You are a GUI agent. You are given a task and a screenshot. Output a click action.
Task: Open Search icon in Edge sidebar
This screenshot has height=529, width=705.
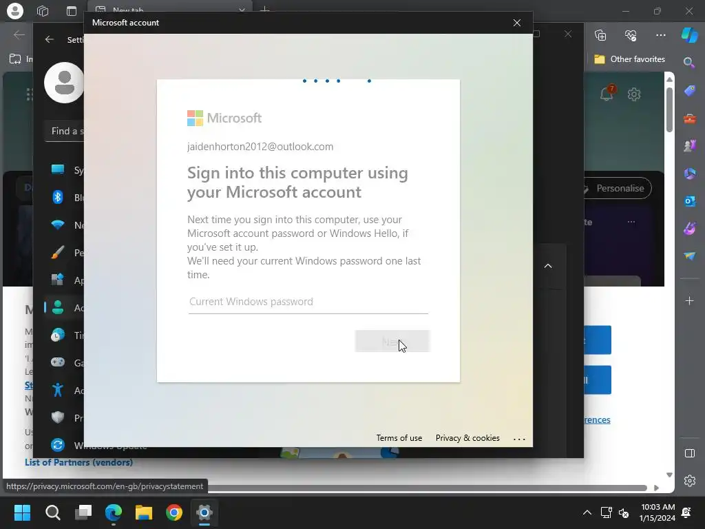coord(689,63)
